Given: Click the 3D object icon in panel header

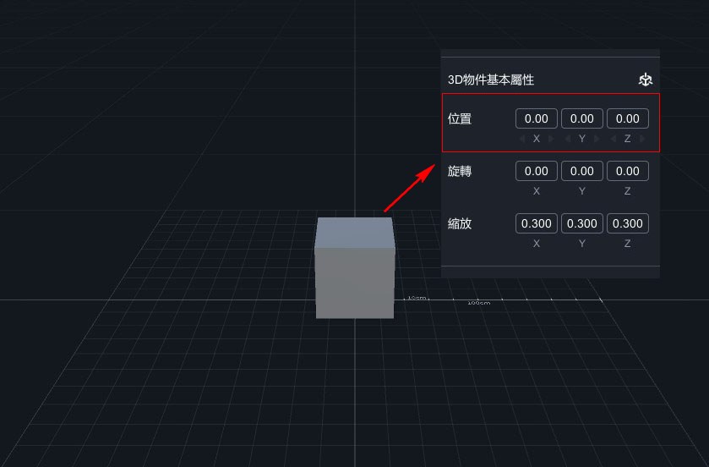Looking at the screenshot, I should coord(646,80).
